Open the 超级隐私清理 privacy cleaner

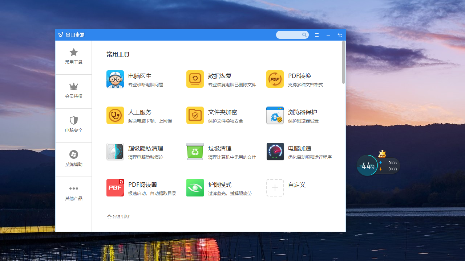click(x=115, y=152)
